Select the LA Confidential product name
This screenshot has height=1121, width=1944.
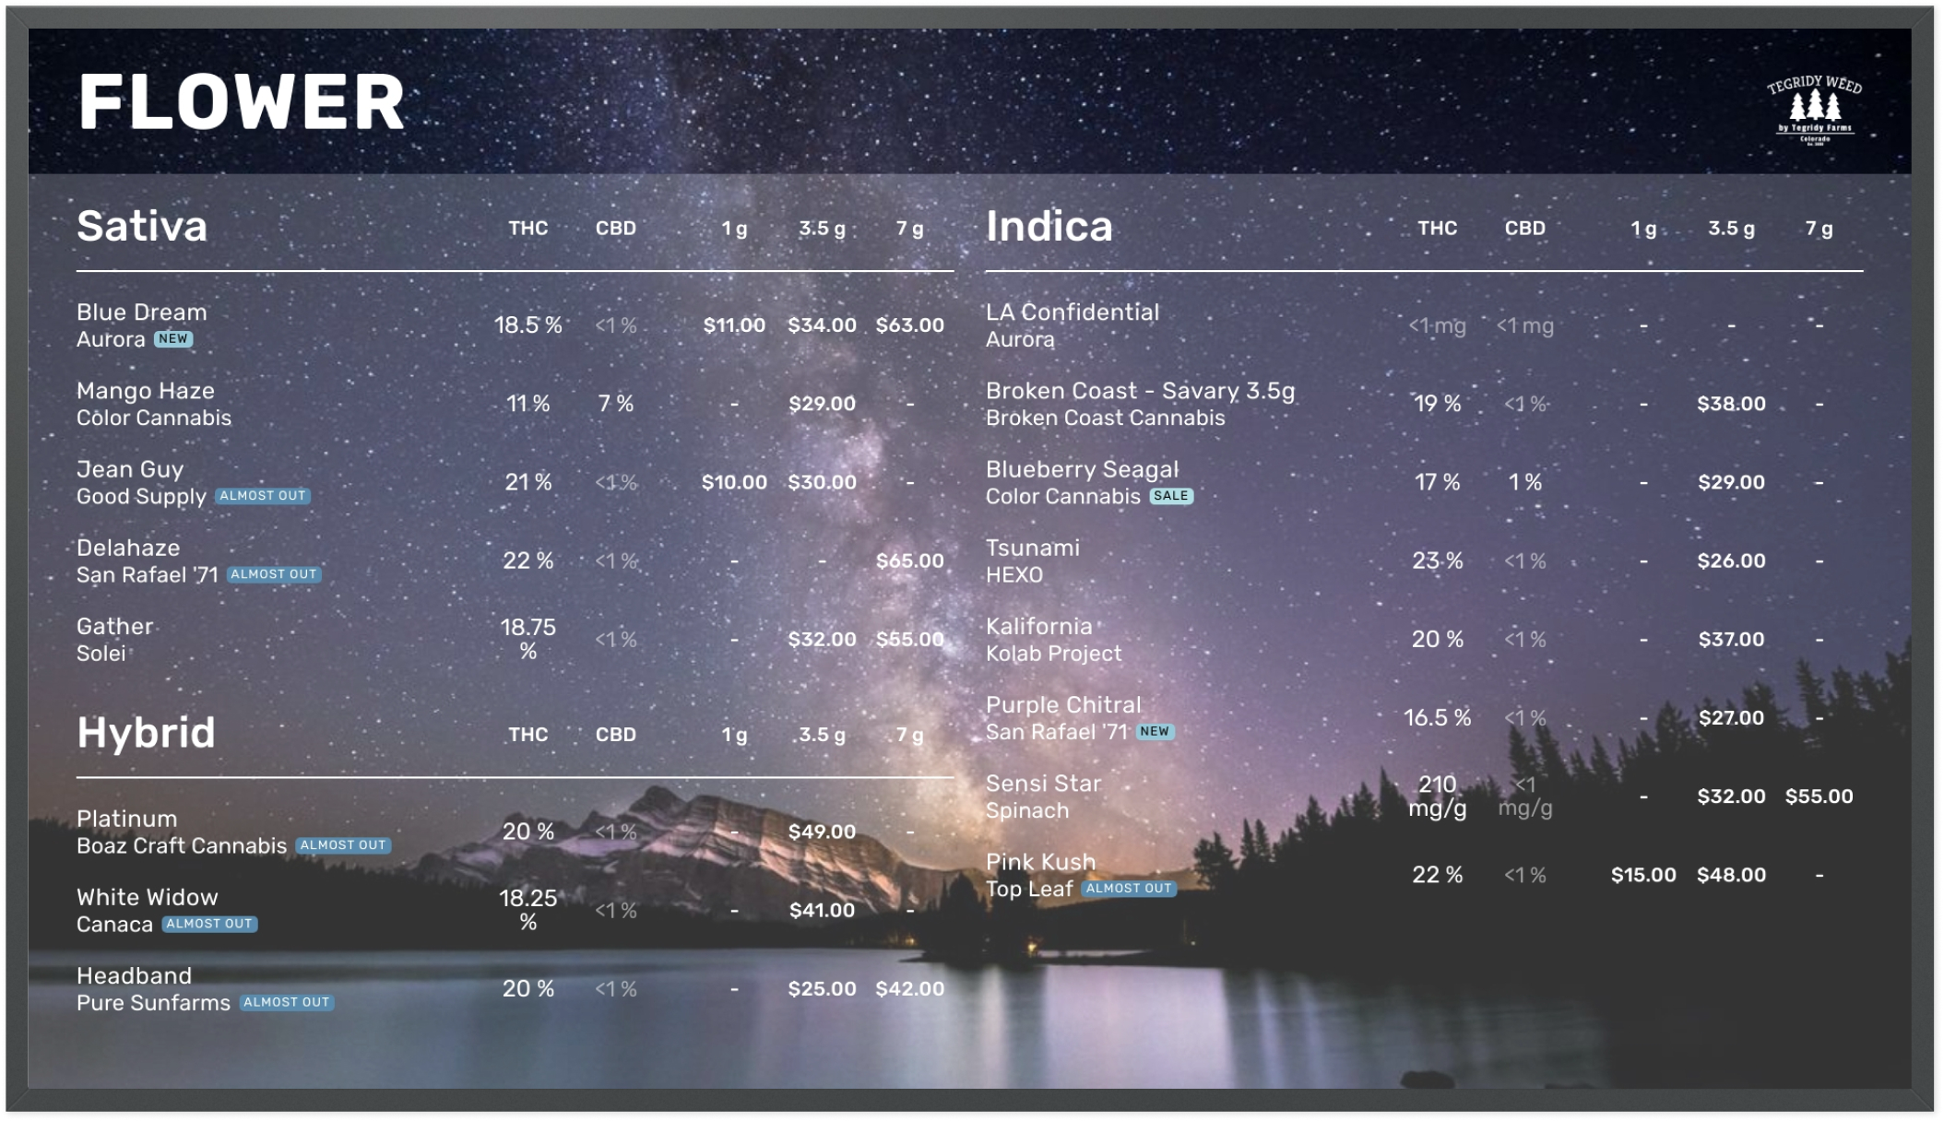click(1073, 313)
